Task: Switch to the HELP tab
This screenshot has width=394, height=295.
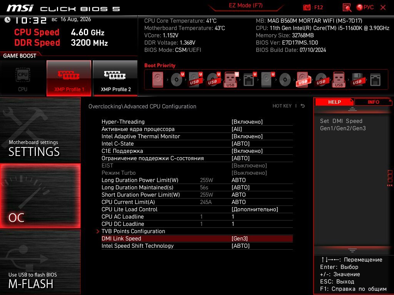Action: (334, 102)
